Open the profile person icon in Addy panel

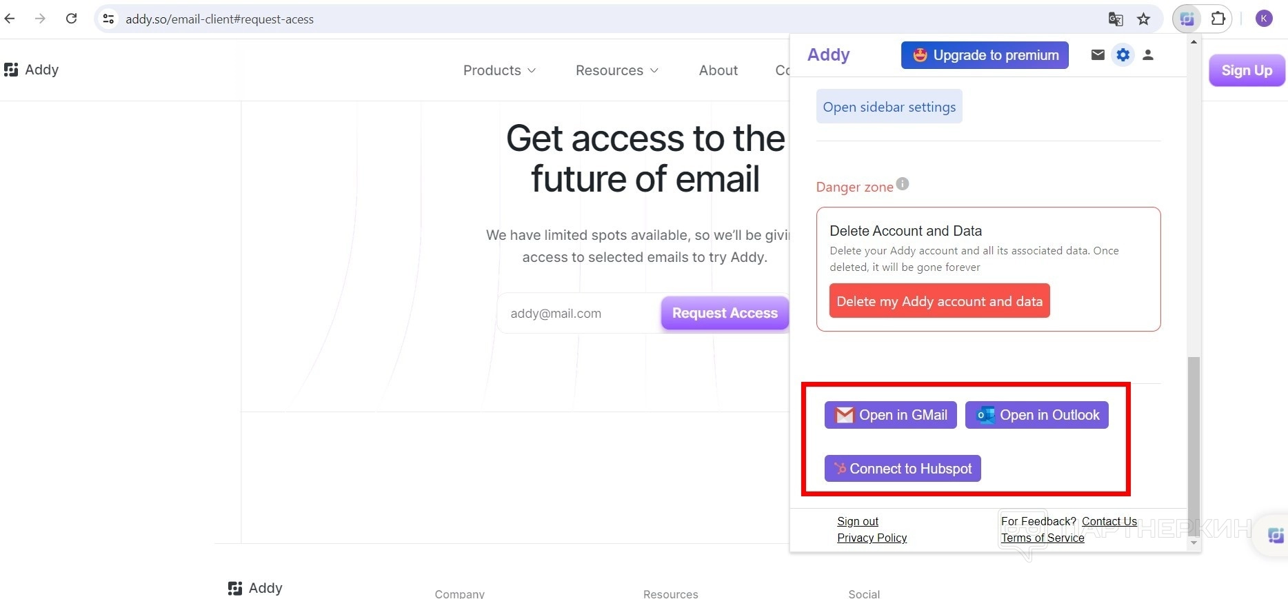(1148, 55)
